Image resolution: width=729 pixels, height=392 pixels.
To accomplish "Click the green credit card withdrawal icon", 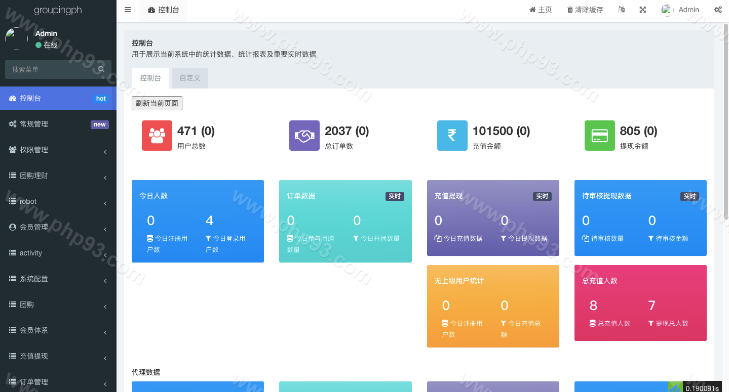I will (599, 136).
